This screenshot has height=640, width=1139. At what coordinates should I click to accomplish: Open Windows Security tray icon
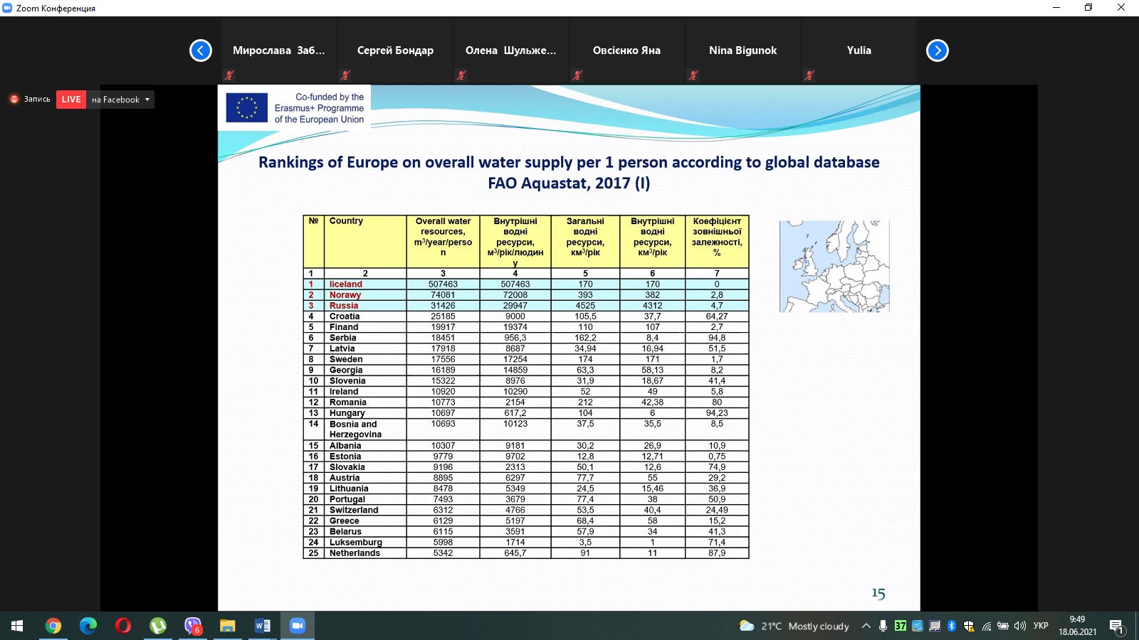(x=969, y=626)
